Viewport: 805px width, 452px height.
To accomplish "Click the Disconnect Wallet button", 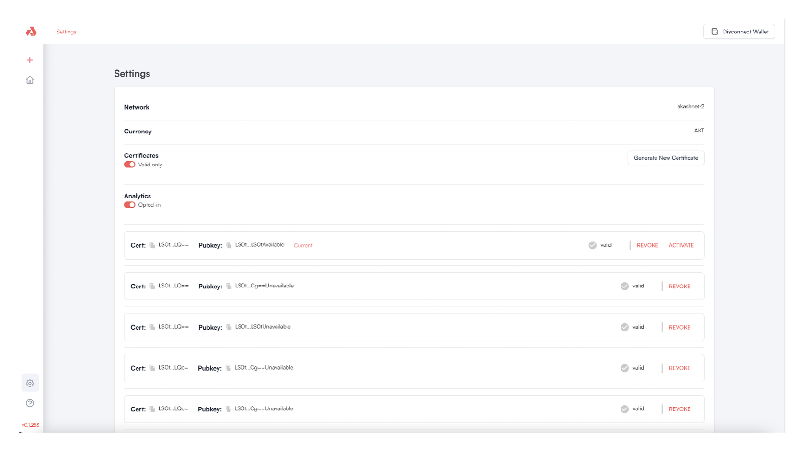I will [x=739, y=32].
